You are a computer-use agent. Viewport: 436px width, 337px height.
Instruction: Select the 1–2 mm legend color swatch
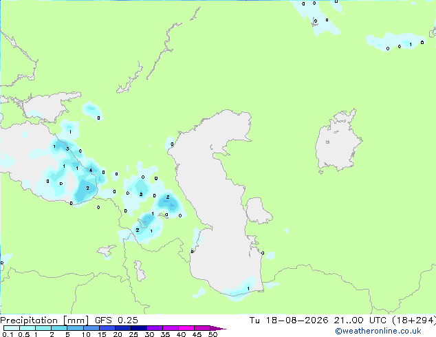coord(43,328)
